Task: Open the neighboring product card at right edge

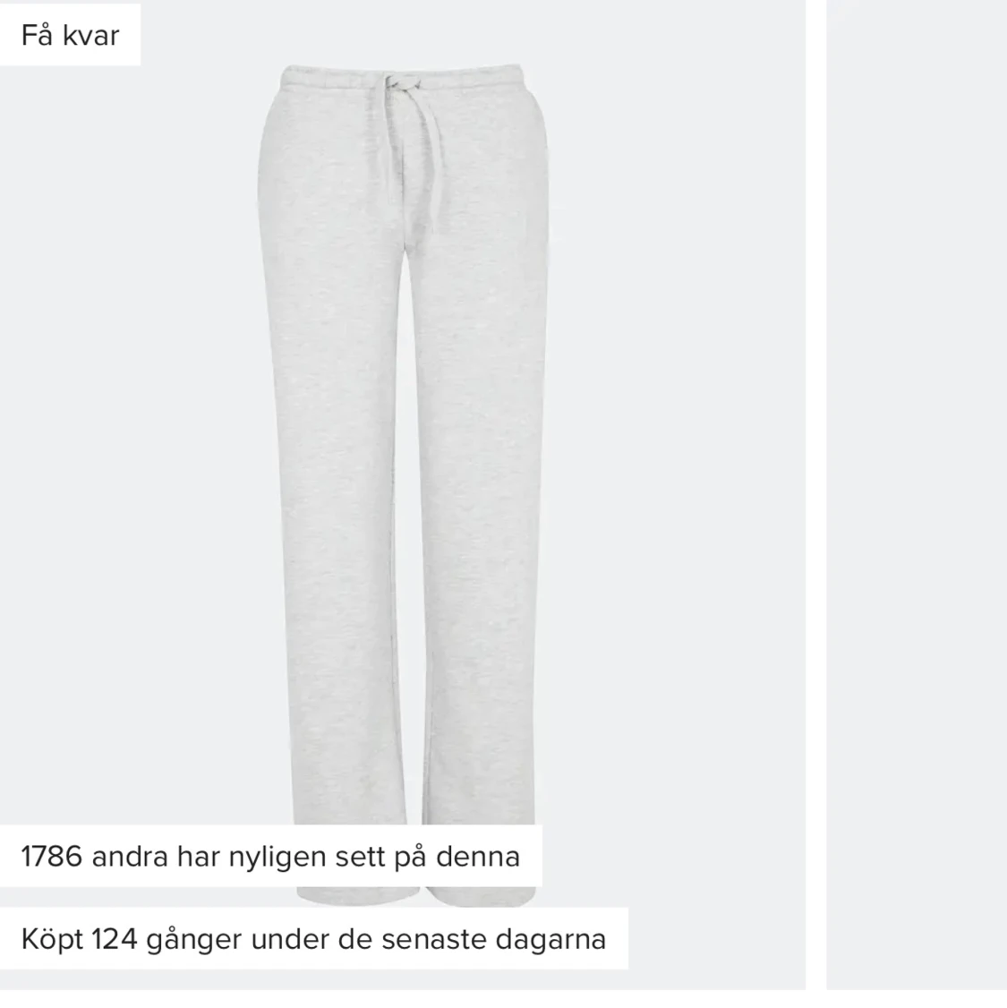Action: coord(917,495)
